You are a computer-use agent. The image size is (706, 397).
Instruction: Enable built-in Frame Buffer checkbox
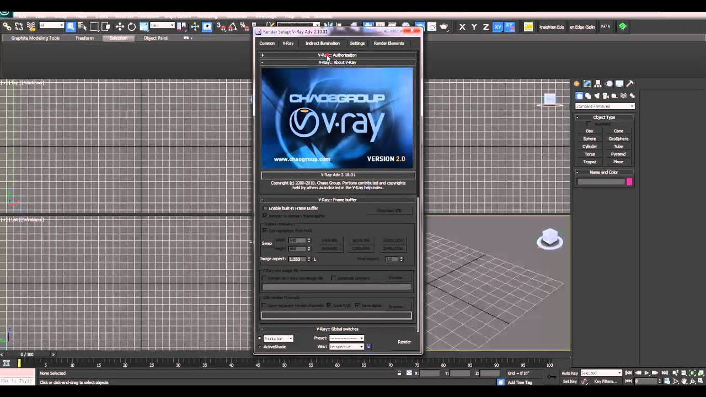pos(265,208)
